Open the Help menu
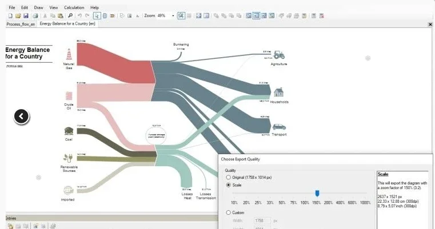 pos(94,7)
